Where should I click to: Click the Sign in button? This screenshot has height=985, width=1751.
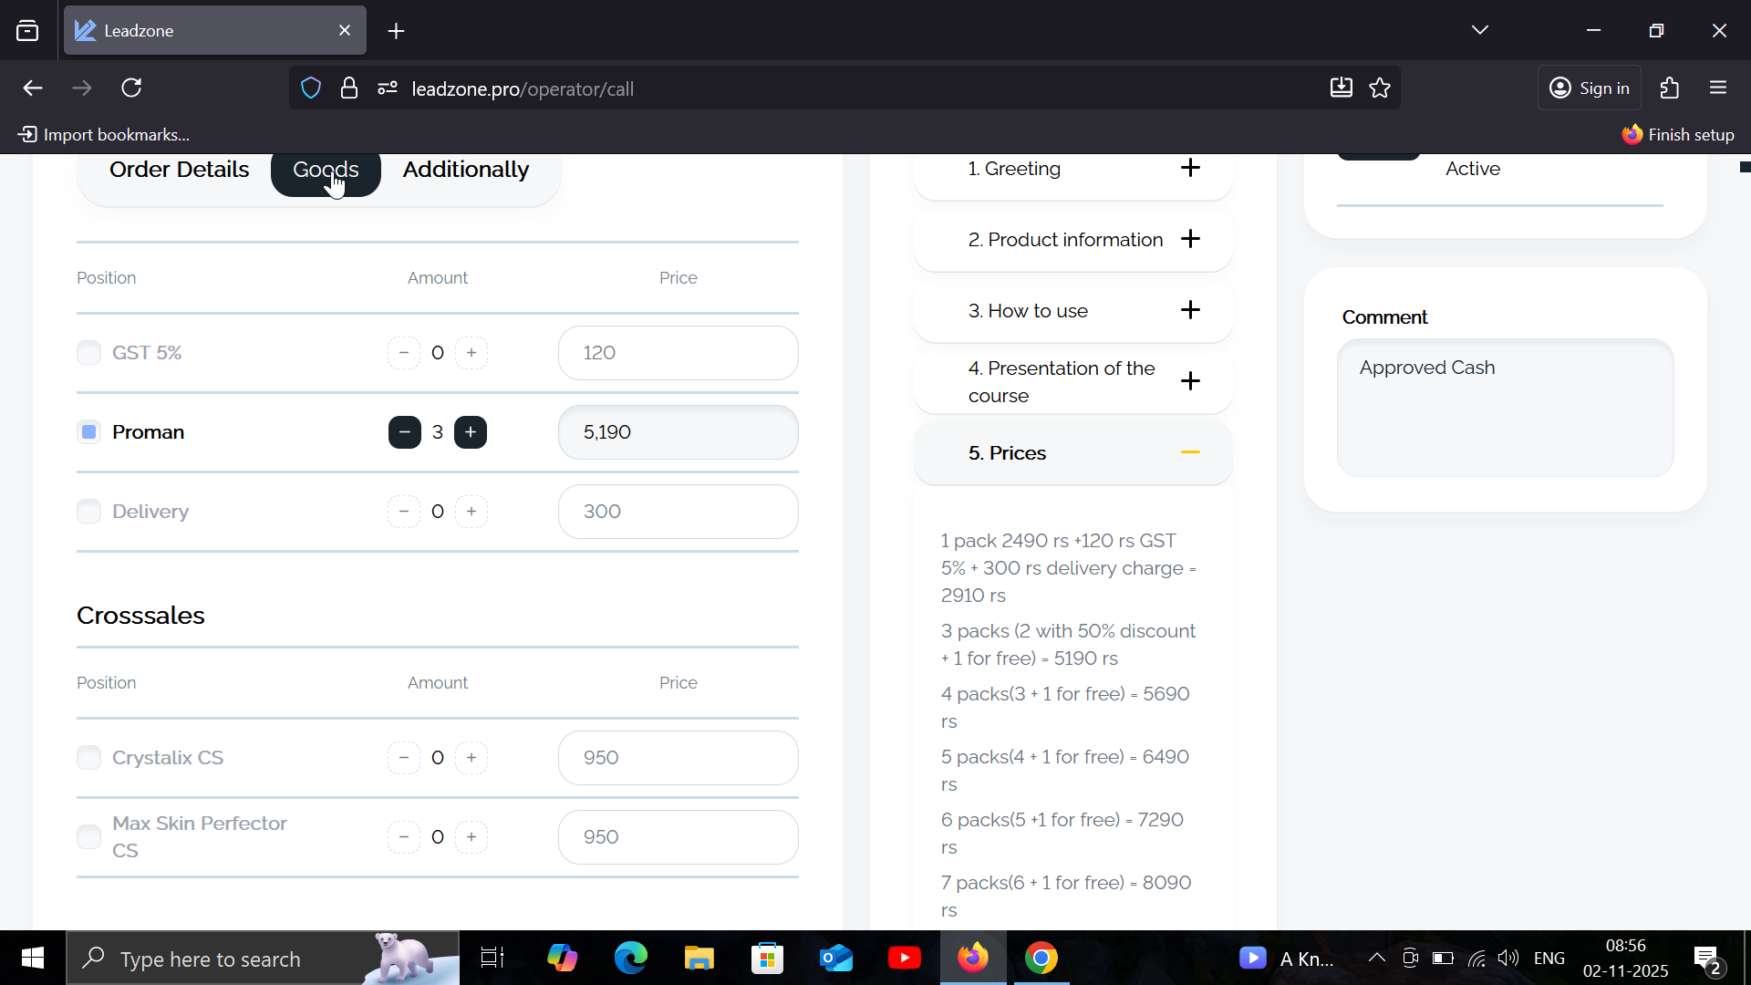(x=1590, y=88)
